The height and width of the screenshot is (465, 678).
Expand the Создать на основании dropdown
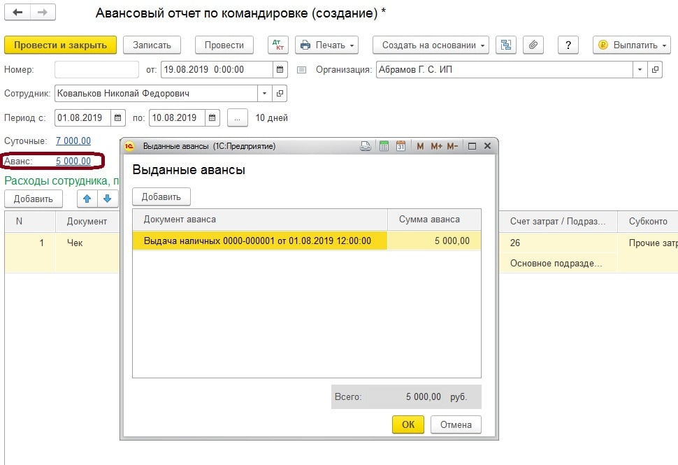[430, 45]
